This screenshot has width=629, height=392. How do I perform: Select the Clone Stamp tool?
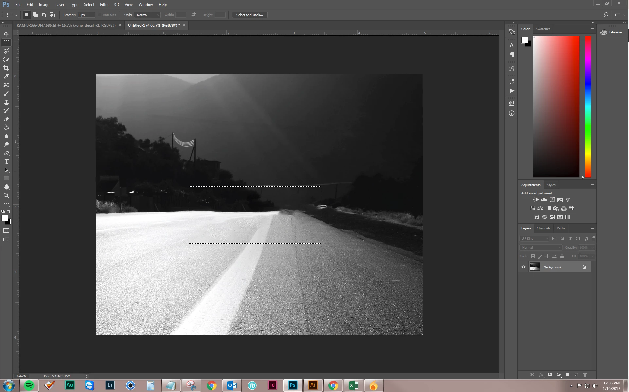tap(6, 102)
